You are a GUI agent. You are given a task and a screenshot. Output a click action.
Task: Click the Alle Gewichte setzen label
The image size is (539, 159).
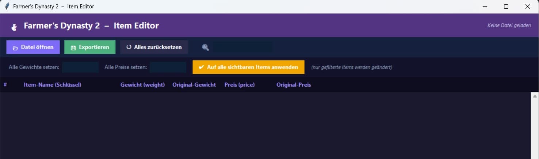point(34,67)
